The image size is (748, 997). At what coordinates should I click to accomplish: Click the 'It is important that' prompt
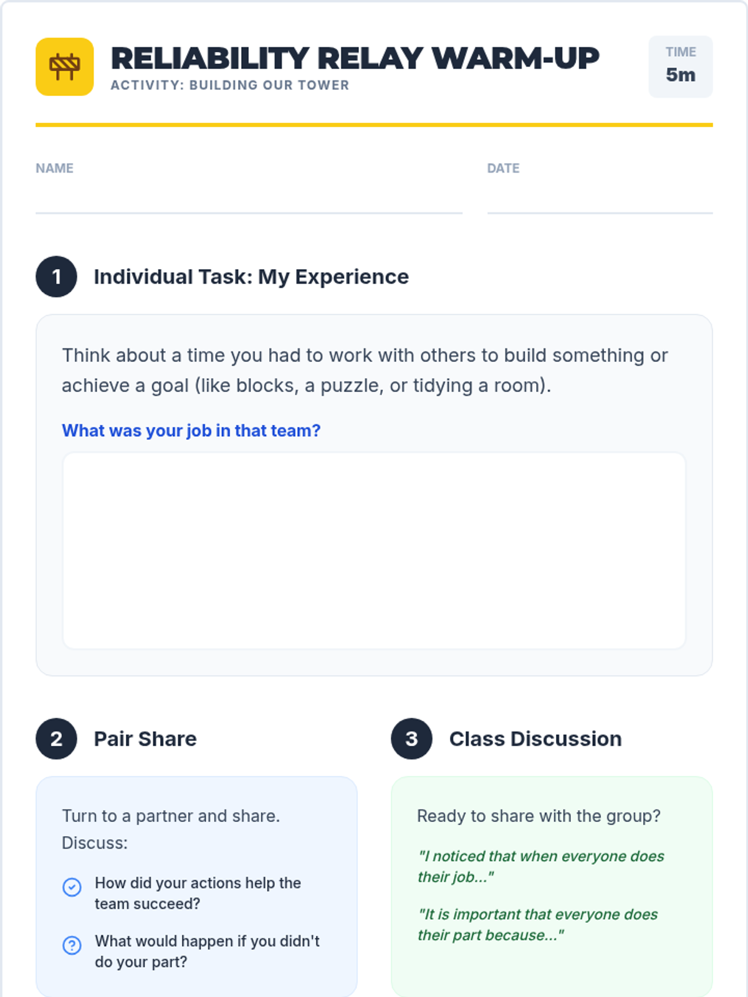537,925
